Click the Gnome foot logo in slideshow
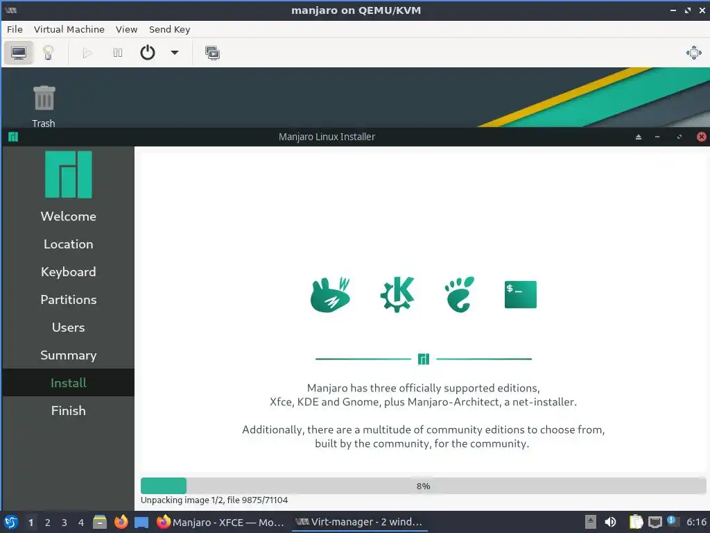The width and height of the screenshot is (710, 533). click(459, 294)
